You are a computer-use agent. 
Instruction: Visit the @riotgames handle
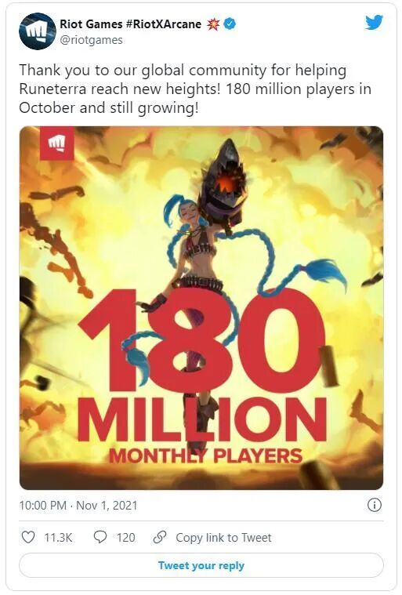(x=91, y=40)
